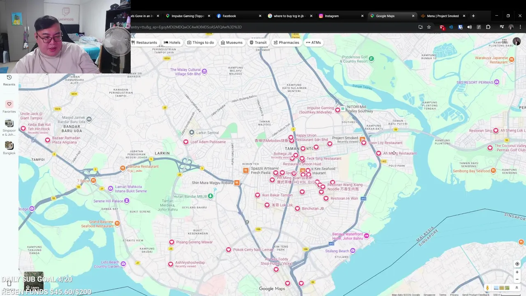Open the Singapore & Johor saved list thumbnail

click(9, 123)
